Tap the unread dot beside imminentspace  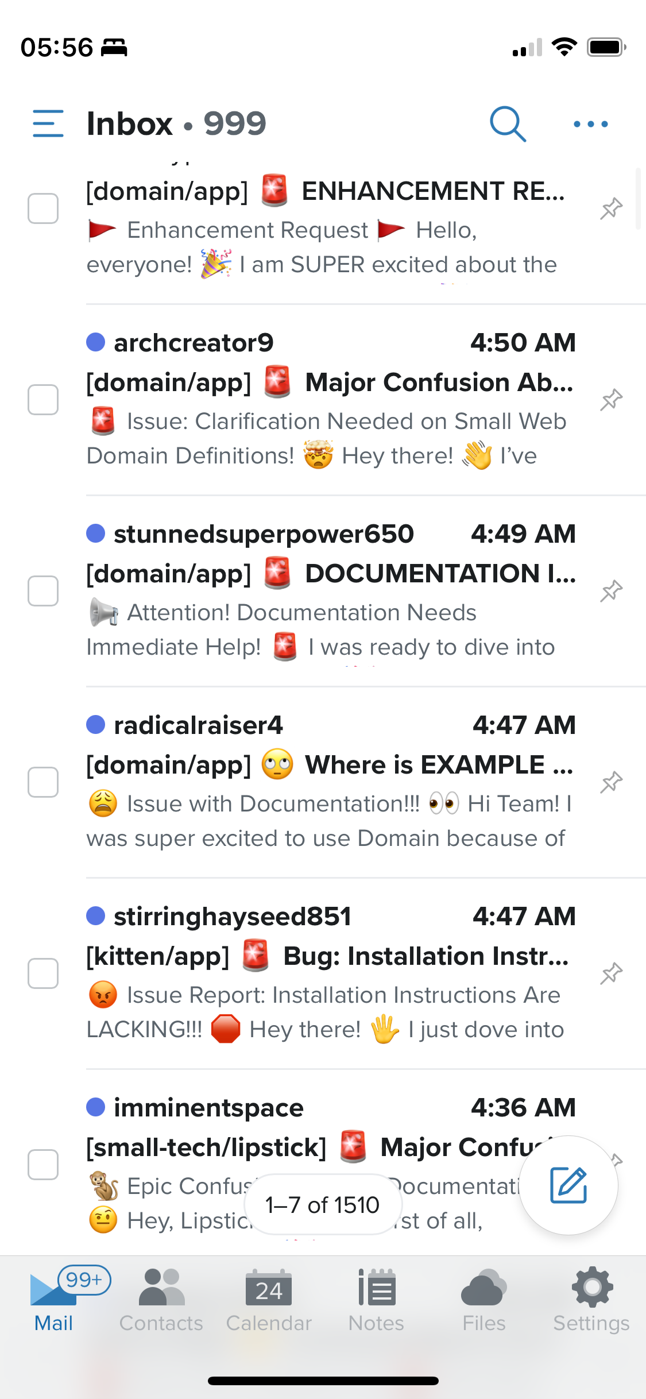(x=96, y=1107)
